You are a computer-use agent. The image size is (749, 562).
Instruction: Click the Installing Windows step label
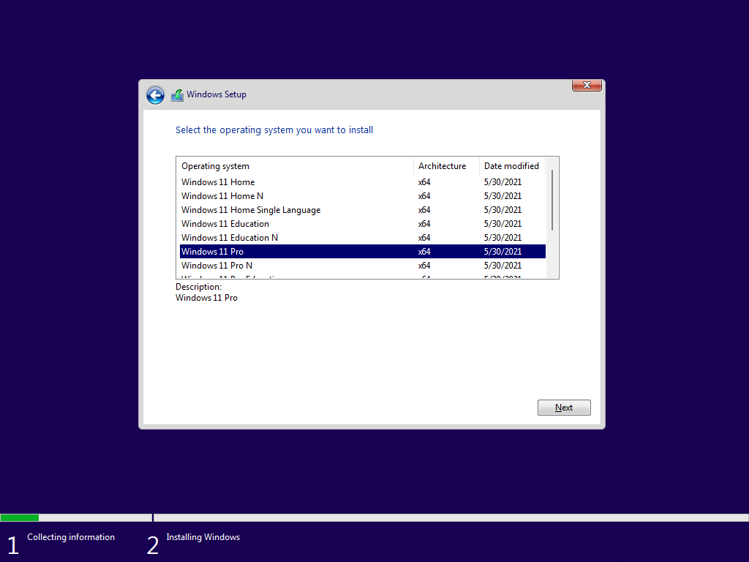pyautogui.click(x=203, y=537)
